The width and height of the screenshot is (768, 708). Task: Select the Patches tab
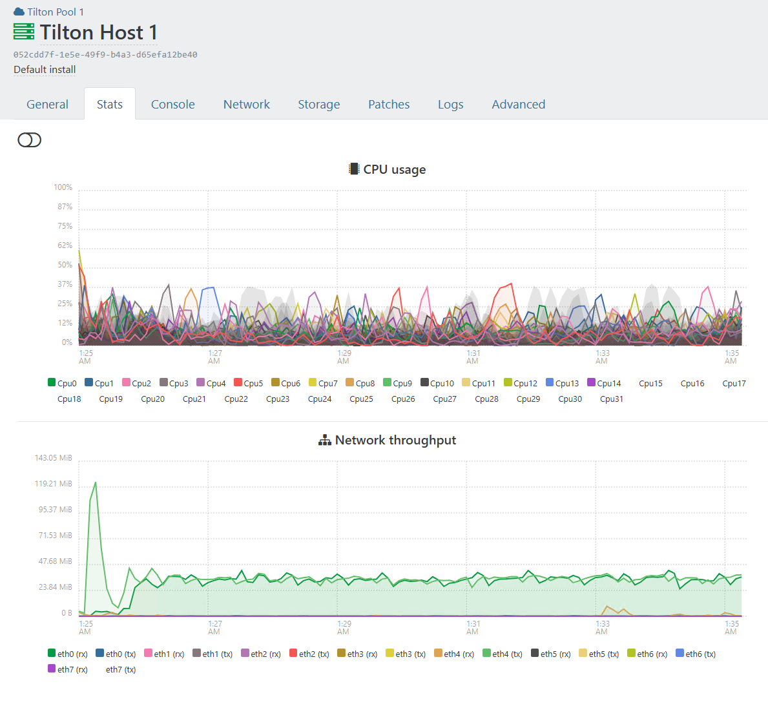(389, 105)
